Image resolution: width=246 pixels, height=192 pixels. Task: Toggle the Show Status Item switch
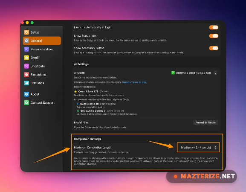pyautogui.click(x=214, y=36)
